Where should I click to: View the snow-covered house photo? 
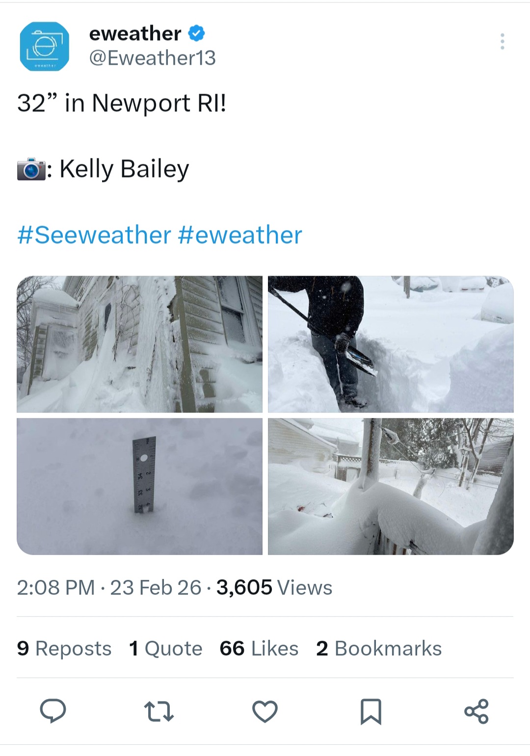click(x=140, y=344)
